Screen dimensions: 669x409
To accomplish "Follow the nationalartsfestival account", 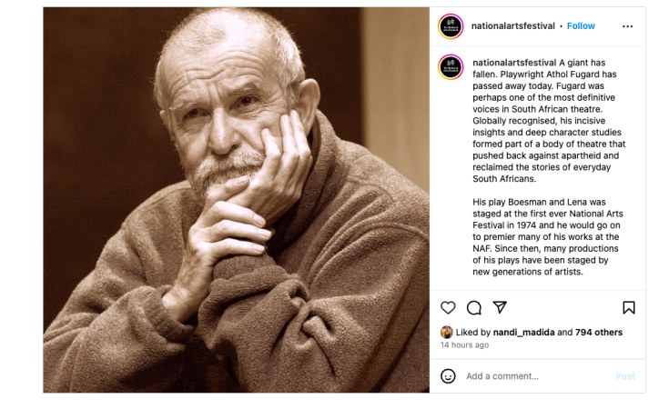I will (581, 26).
